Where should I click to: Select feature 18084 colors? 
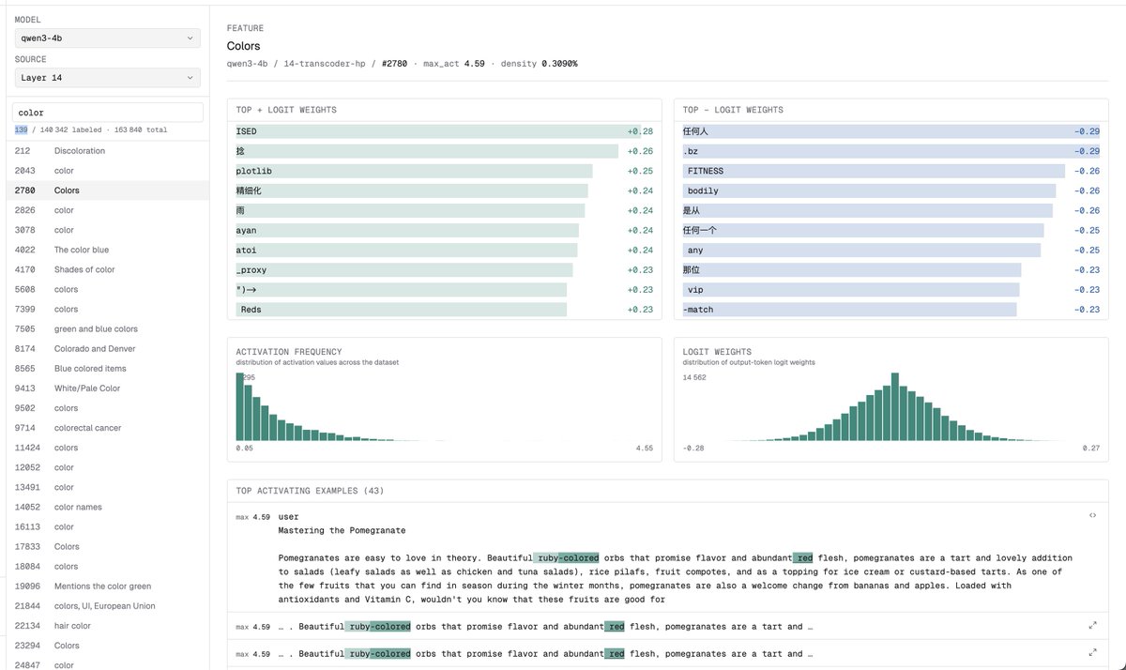point(107,566)
